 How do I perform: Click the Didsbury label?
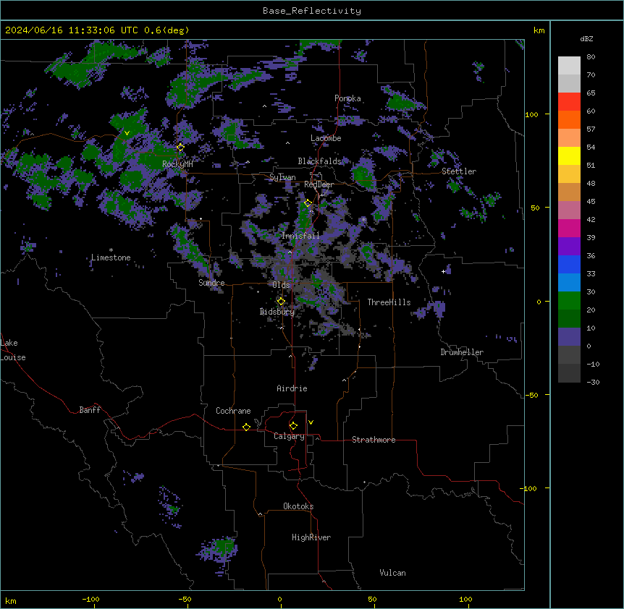click(x=277, y=312)
